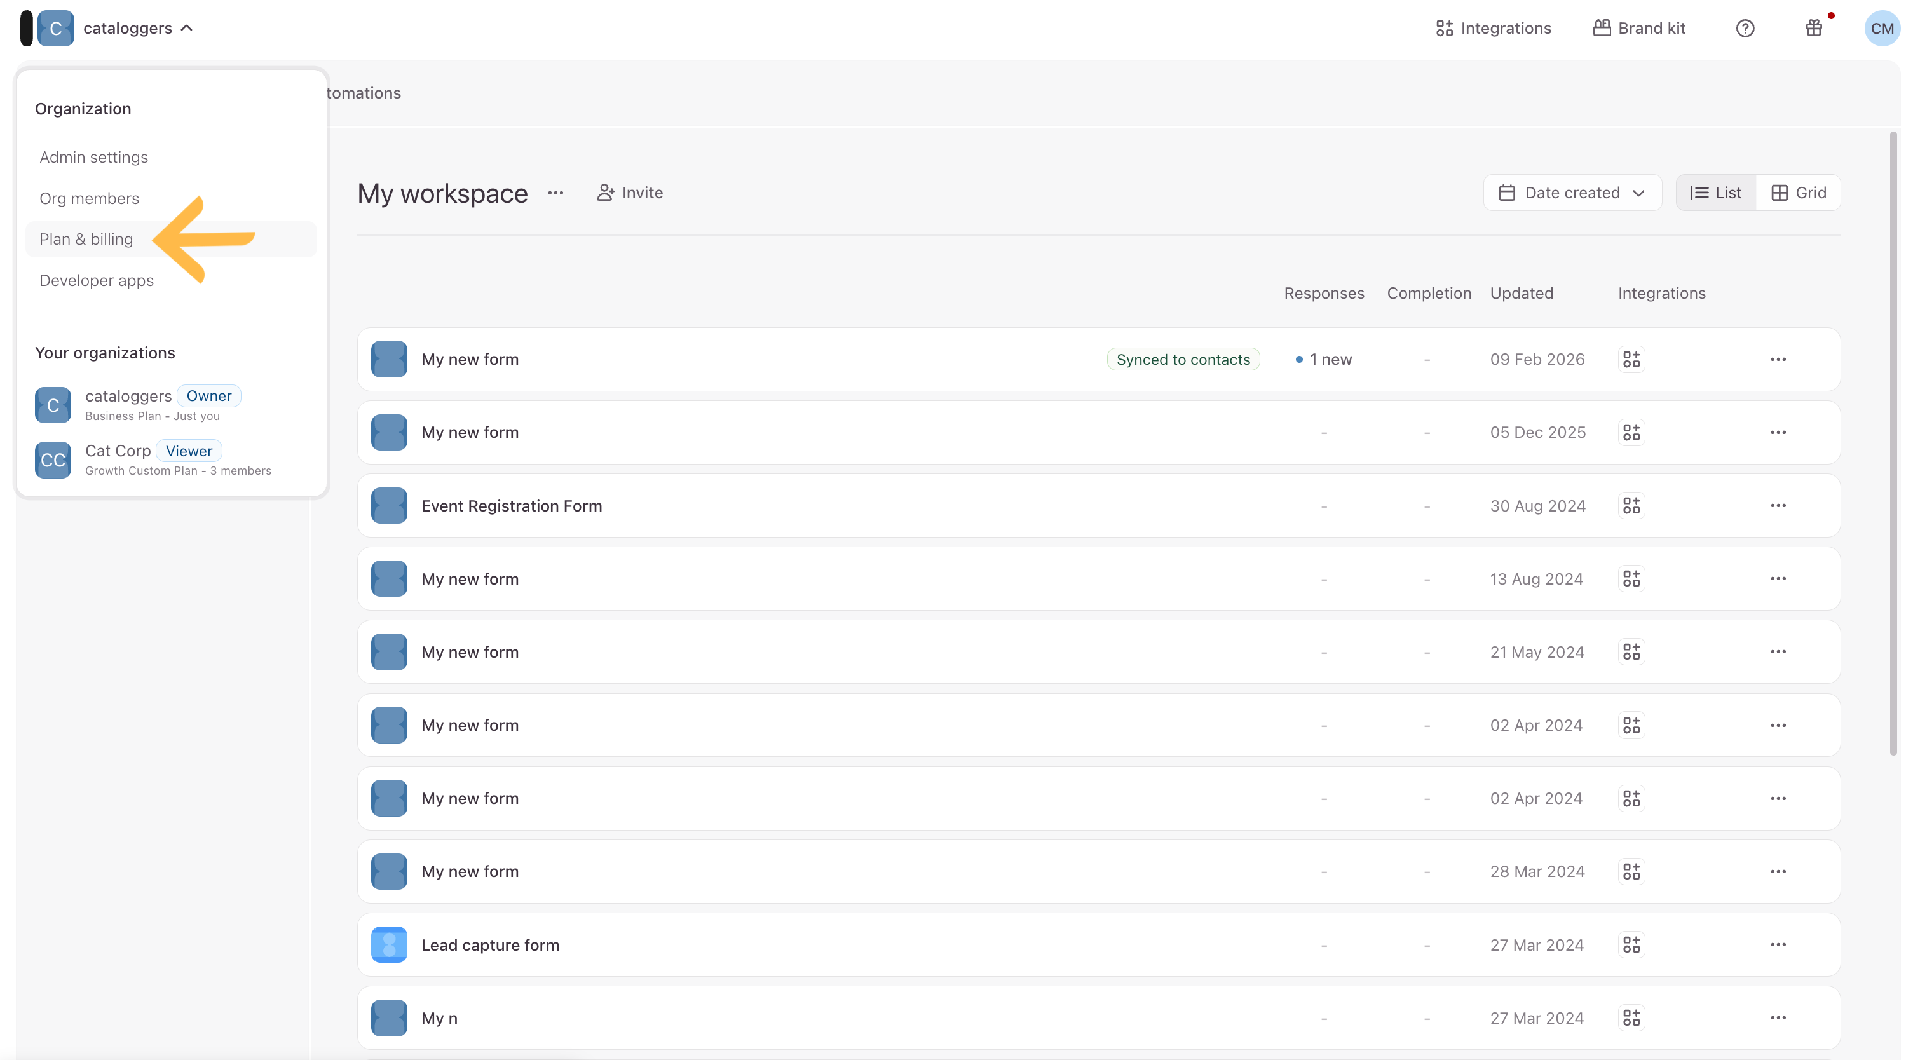Open Org members menu entry
Image resolution: width=1913 pixels, height=1060 pixels.
(89, 198)
